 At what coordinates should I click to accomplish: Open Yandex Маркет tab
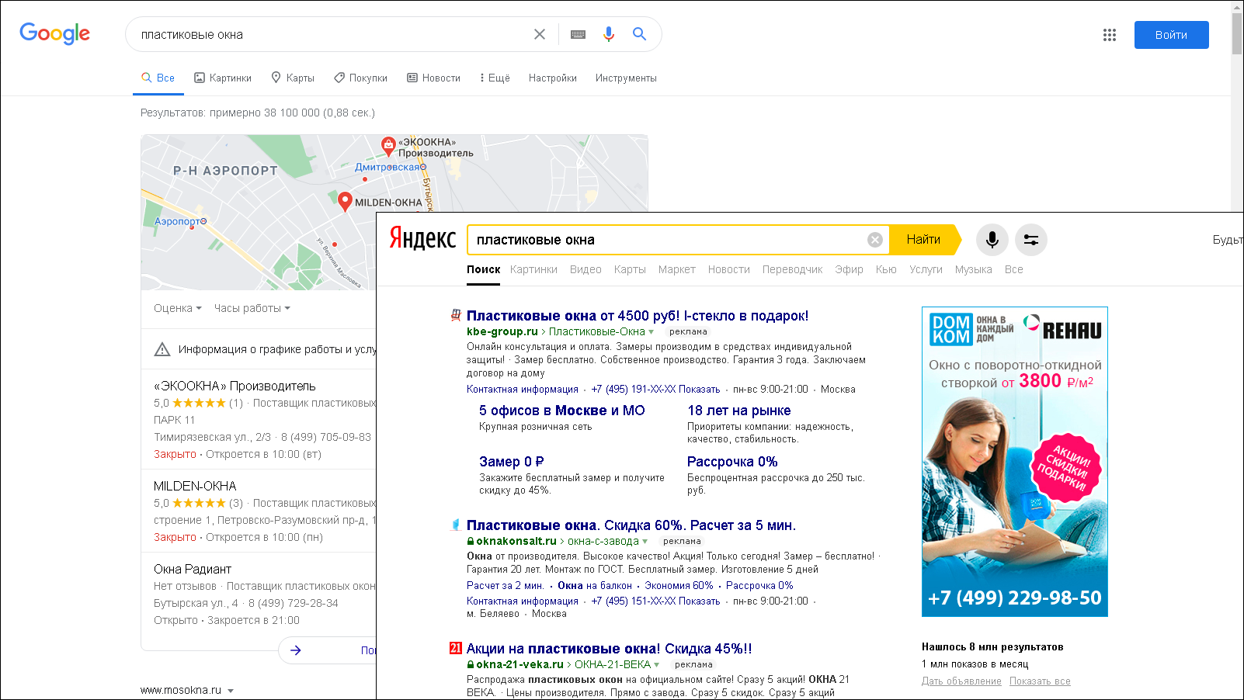(677, 269)
